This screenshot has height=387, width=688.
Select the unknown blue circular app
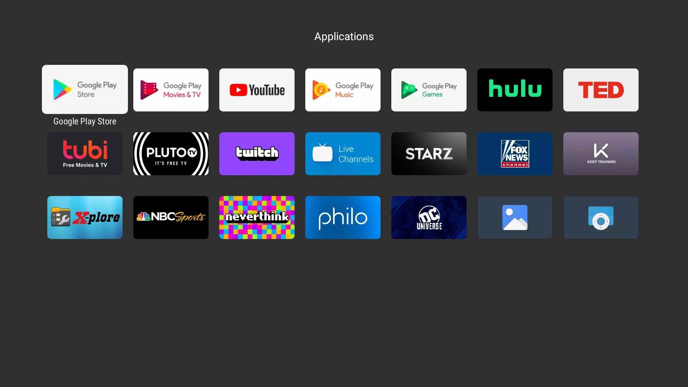pos(601,218)
